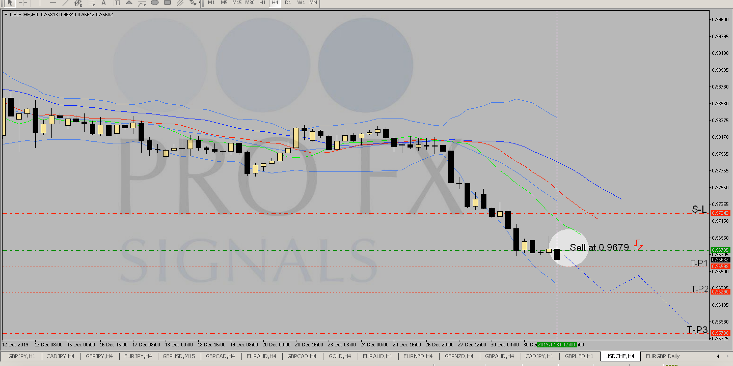
Task: Expand the USDCHF,H4 chart menu triangle
Action: pyautogui.click(x=6, y=14)
